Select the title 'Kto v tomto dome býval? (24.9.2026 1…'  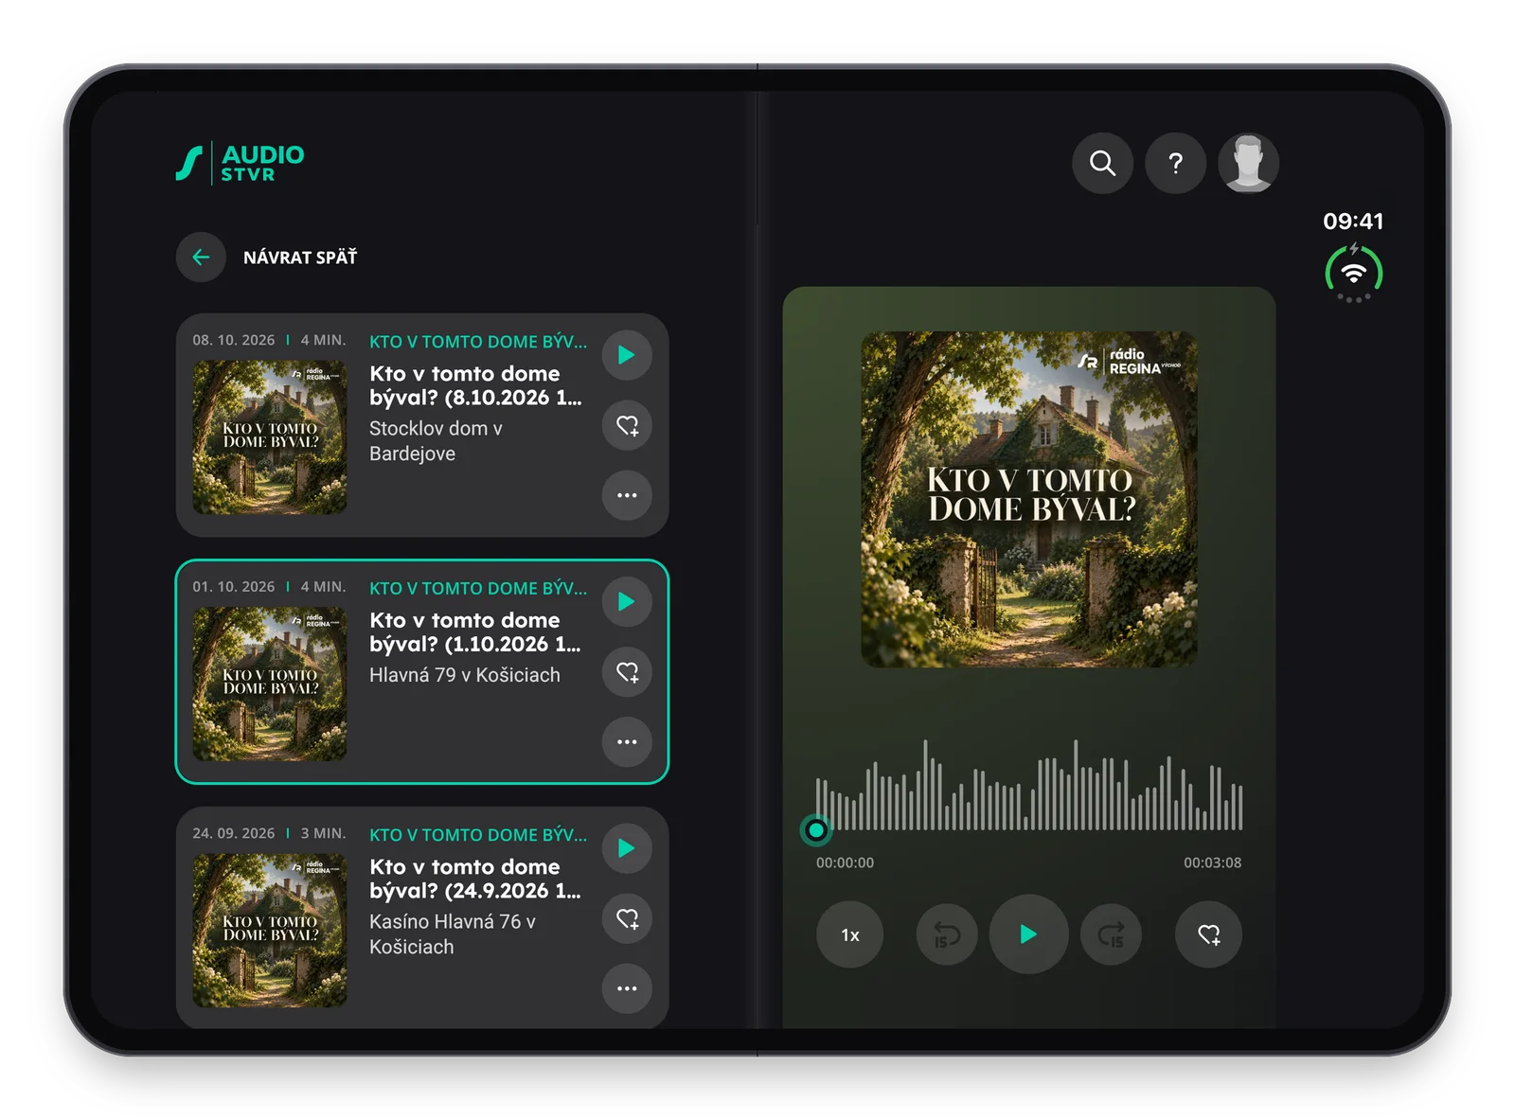pos(475,879)
